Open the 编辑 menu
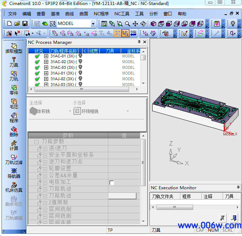The height and width of the screenshot is (236, 242). (x=26, y=14)
